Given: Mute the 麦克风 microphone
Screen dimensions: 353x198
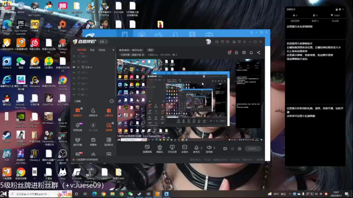Looking at the screenshot, I should (x=196, y=149).
